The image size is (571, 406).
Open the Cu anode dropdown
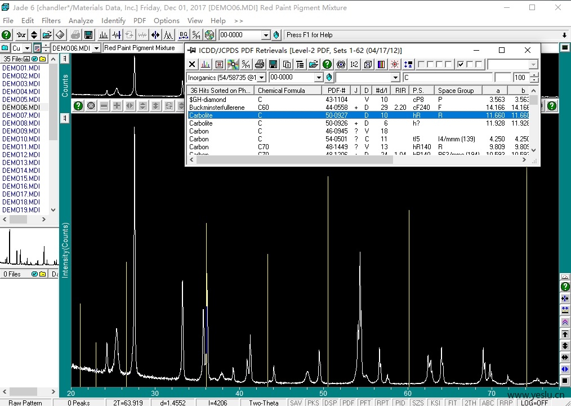(27, 48)
